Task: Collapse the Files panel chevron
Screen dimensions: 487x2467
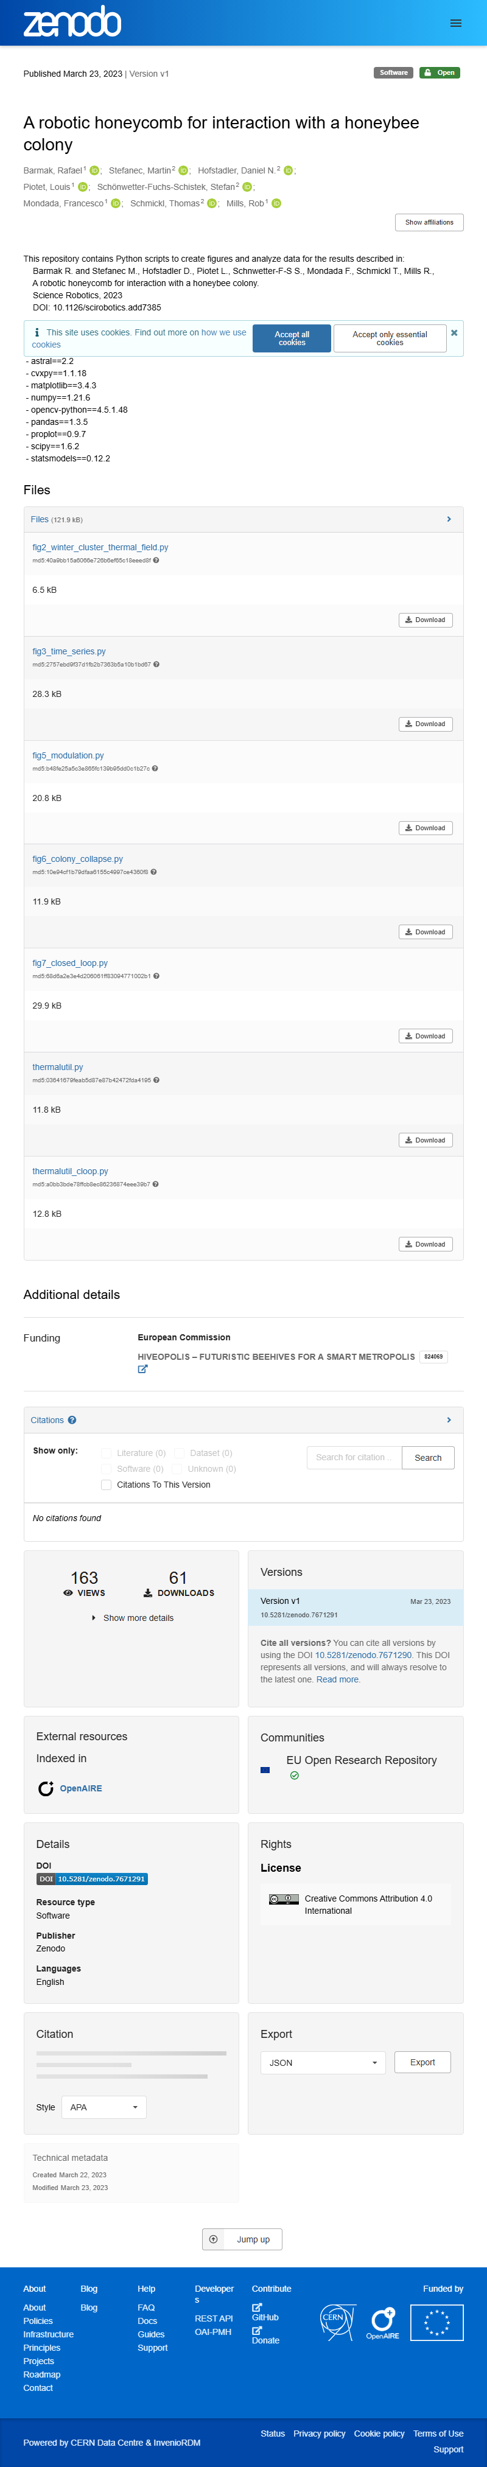Action: pyautogui.click(x=449, y=519)
